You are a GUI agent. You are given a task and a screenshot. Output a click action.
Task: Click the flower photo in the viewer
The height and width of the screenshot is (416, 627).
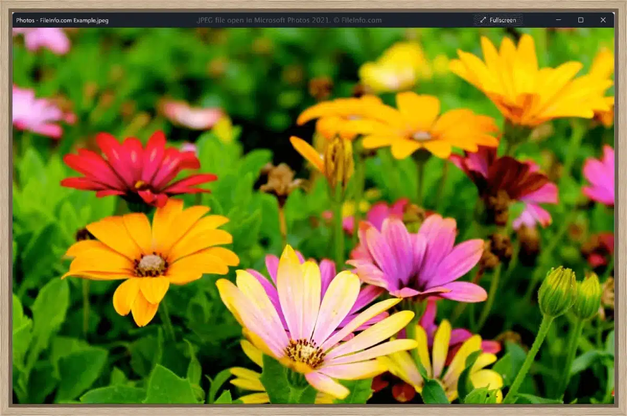pyautogui.click(x=313, y=215)
